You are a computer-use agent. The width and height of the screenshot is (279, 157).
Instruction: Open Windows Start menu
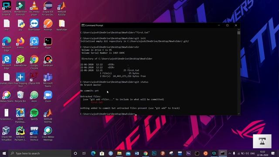pos(4,153)
